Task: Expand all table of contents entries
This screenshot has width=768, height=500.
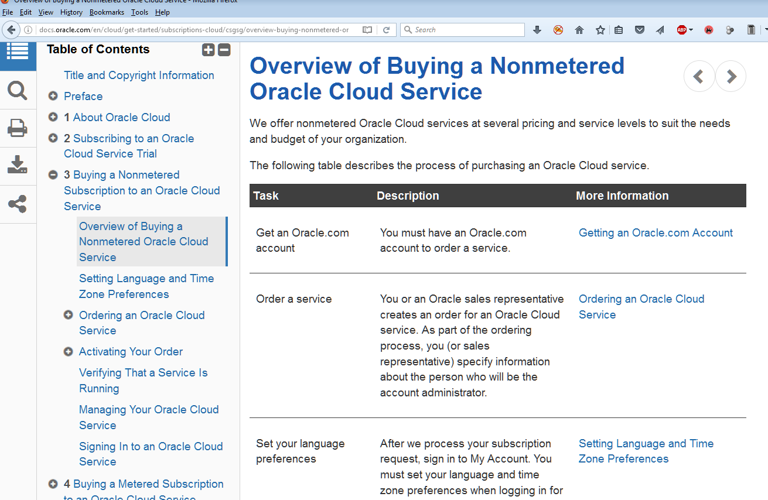Action: pos(208,50)
